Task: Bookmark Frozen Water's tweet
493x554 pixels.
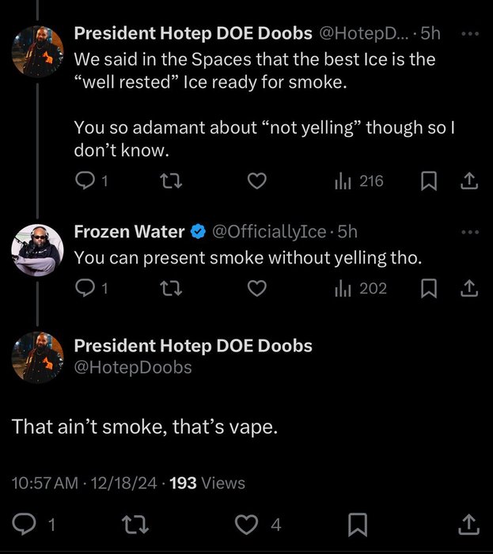Action: [x=428, y=289]
